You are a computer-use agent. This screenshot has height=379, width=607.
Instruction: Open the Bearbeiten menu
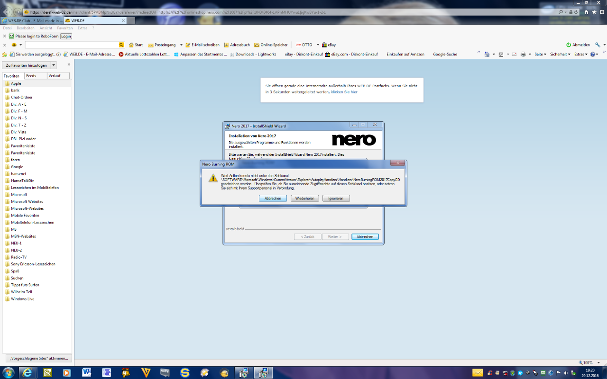[x=26, y=28]
